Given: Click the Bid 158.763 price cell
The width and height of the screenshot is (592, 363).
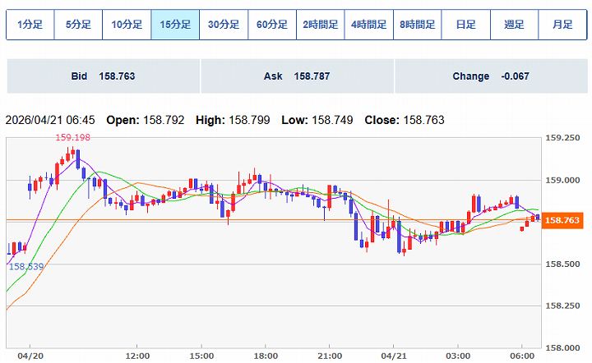Looking at the screenshot, I should pyautogui.click(x=103, y=76).
